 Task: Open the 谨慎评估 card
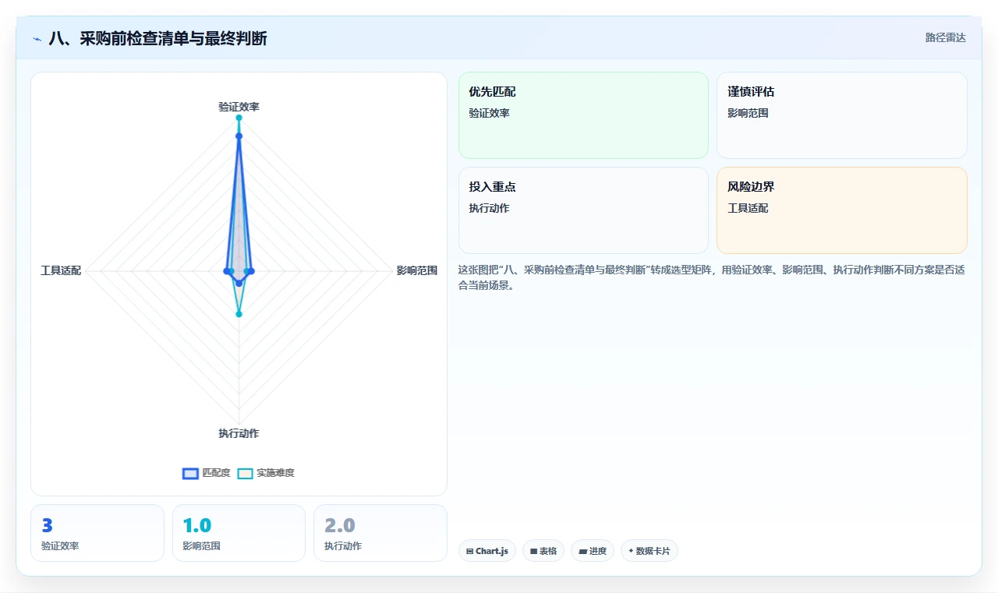842,115
